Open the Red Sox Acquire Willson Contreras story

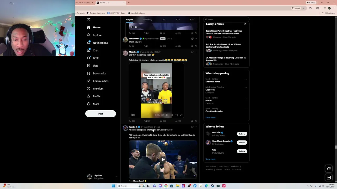click(x=223, y=46)
